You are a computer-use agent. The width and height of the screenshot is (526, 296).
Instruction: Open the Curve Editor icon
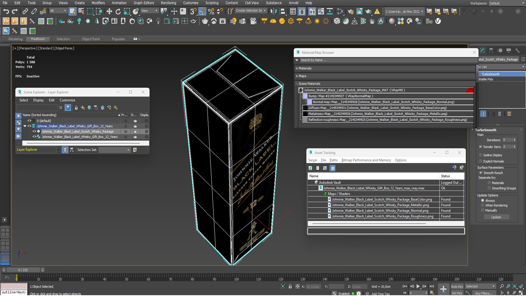point(321,11)
